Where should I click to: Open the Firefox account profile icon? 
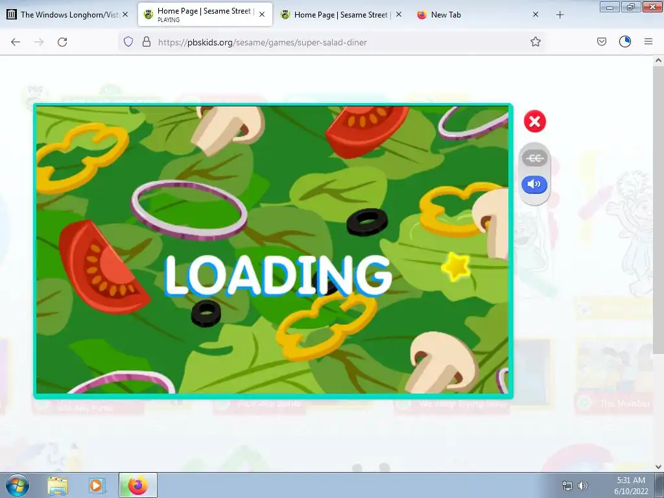click(625, 41)
